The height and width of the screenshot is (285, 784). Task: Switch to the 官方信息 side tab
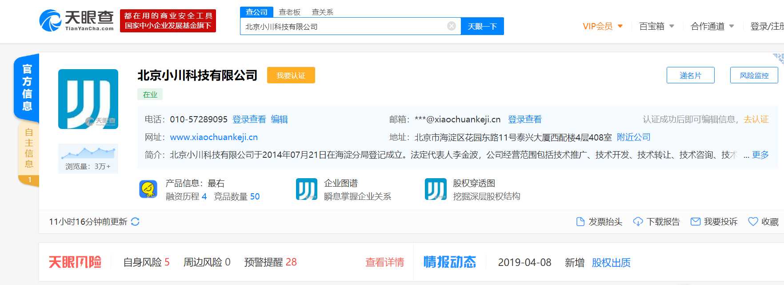click(27, 87)
